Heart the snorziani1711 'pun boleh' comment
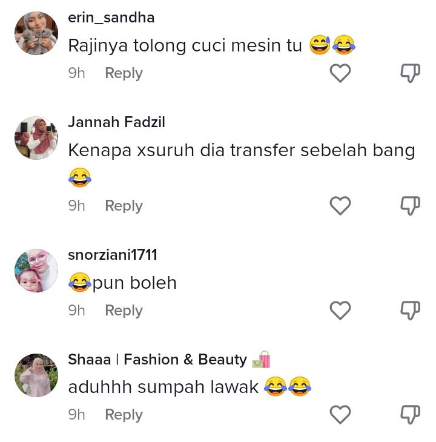Screen dimensions: 436x442 [x=340, y=311]
